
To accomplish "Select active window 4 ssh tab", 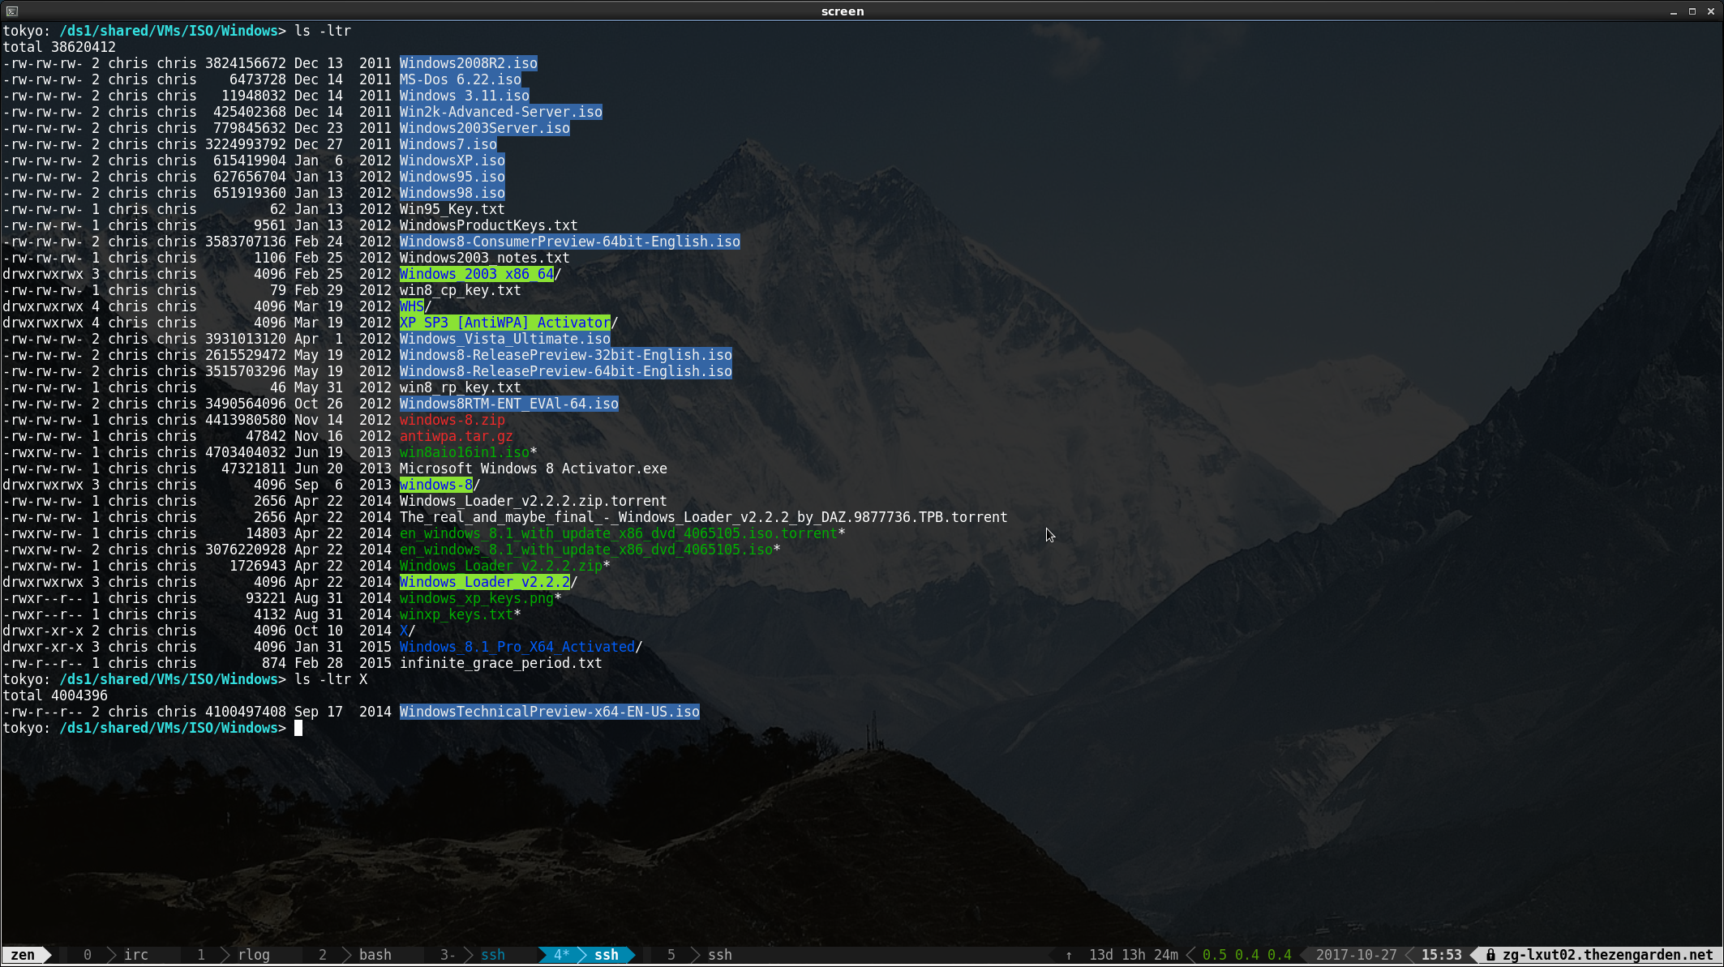I will point(586,955).
